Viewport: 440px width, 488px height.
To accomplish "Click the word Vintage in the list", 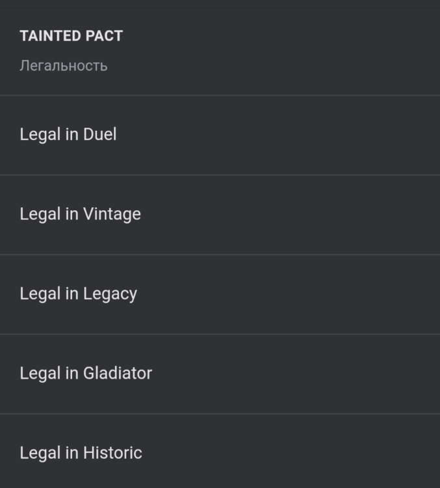I will tap(112, 214).
